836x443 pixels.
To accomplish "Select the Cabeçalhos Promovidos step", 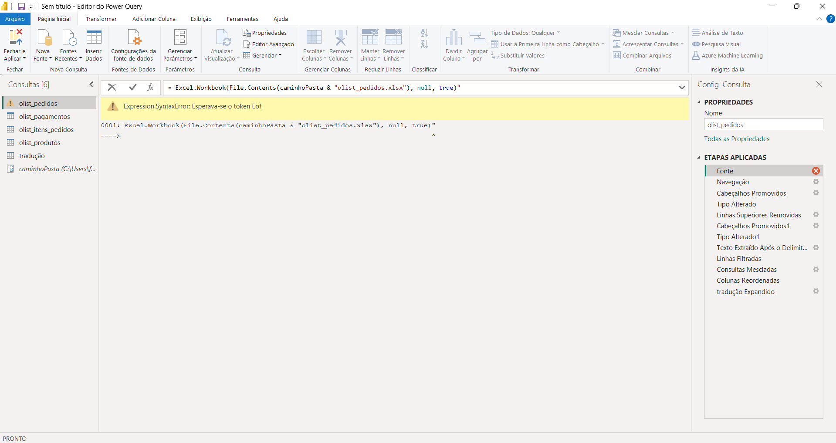I will [764, 193].
